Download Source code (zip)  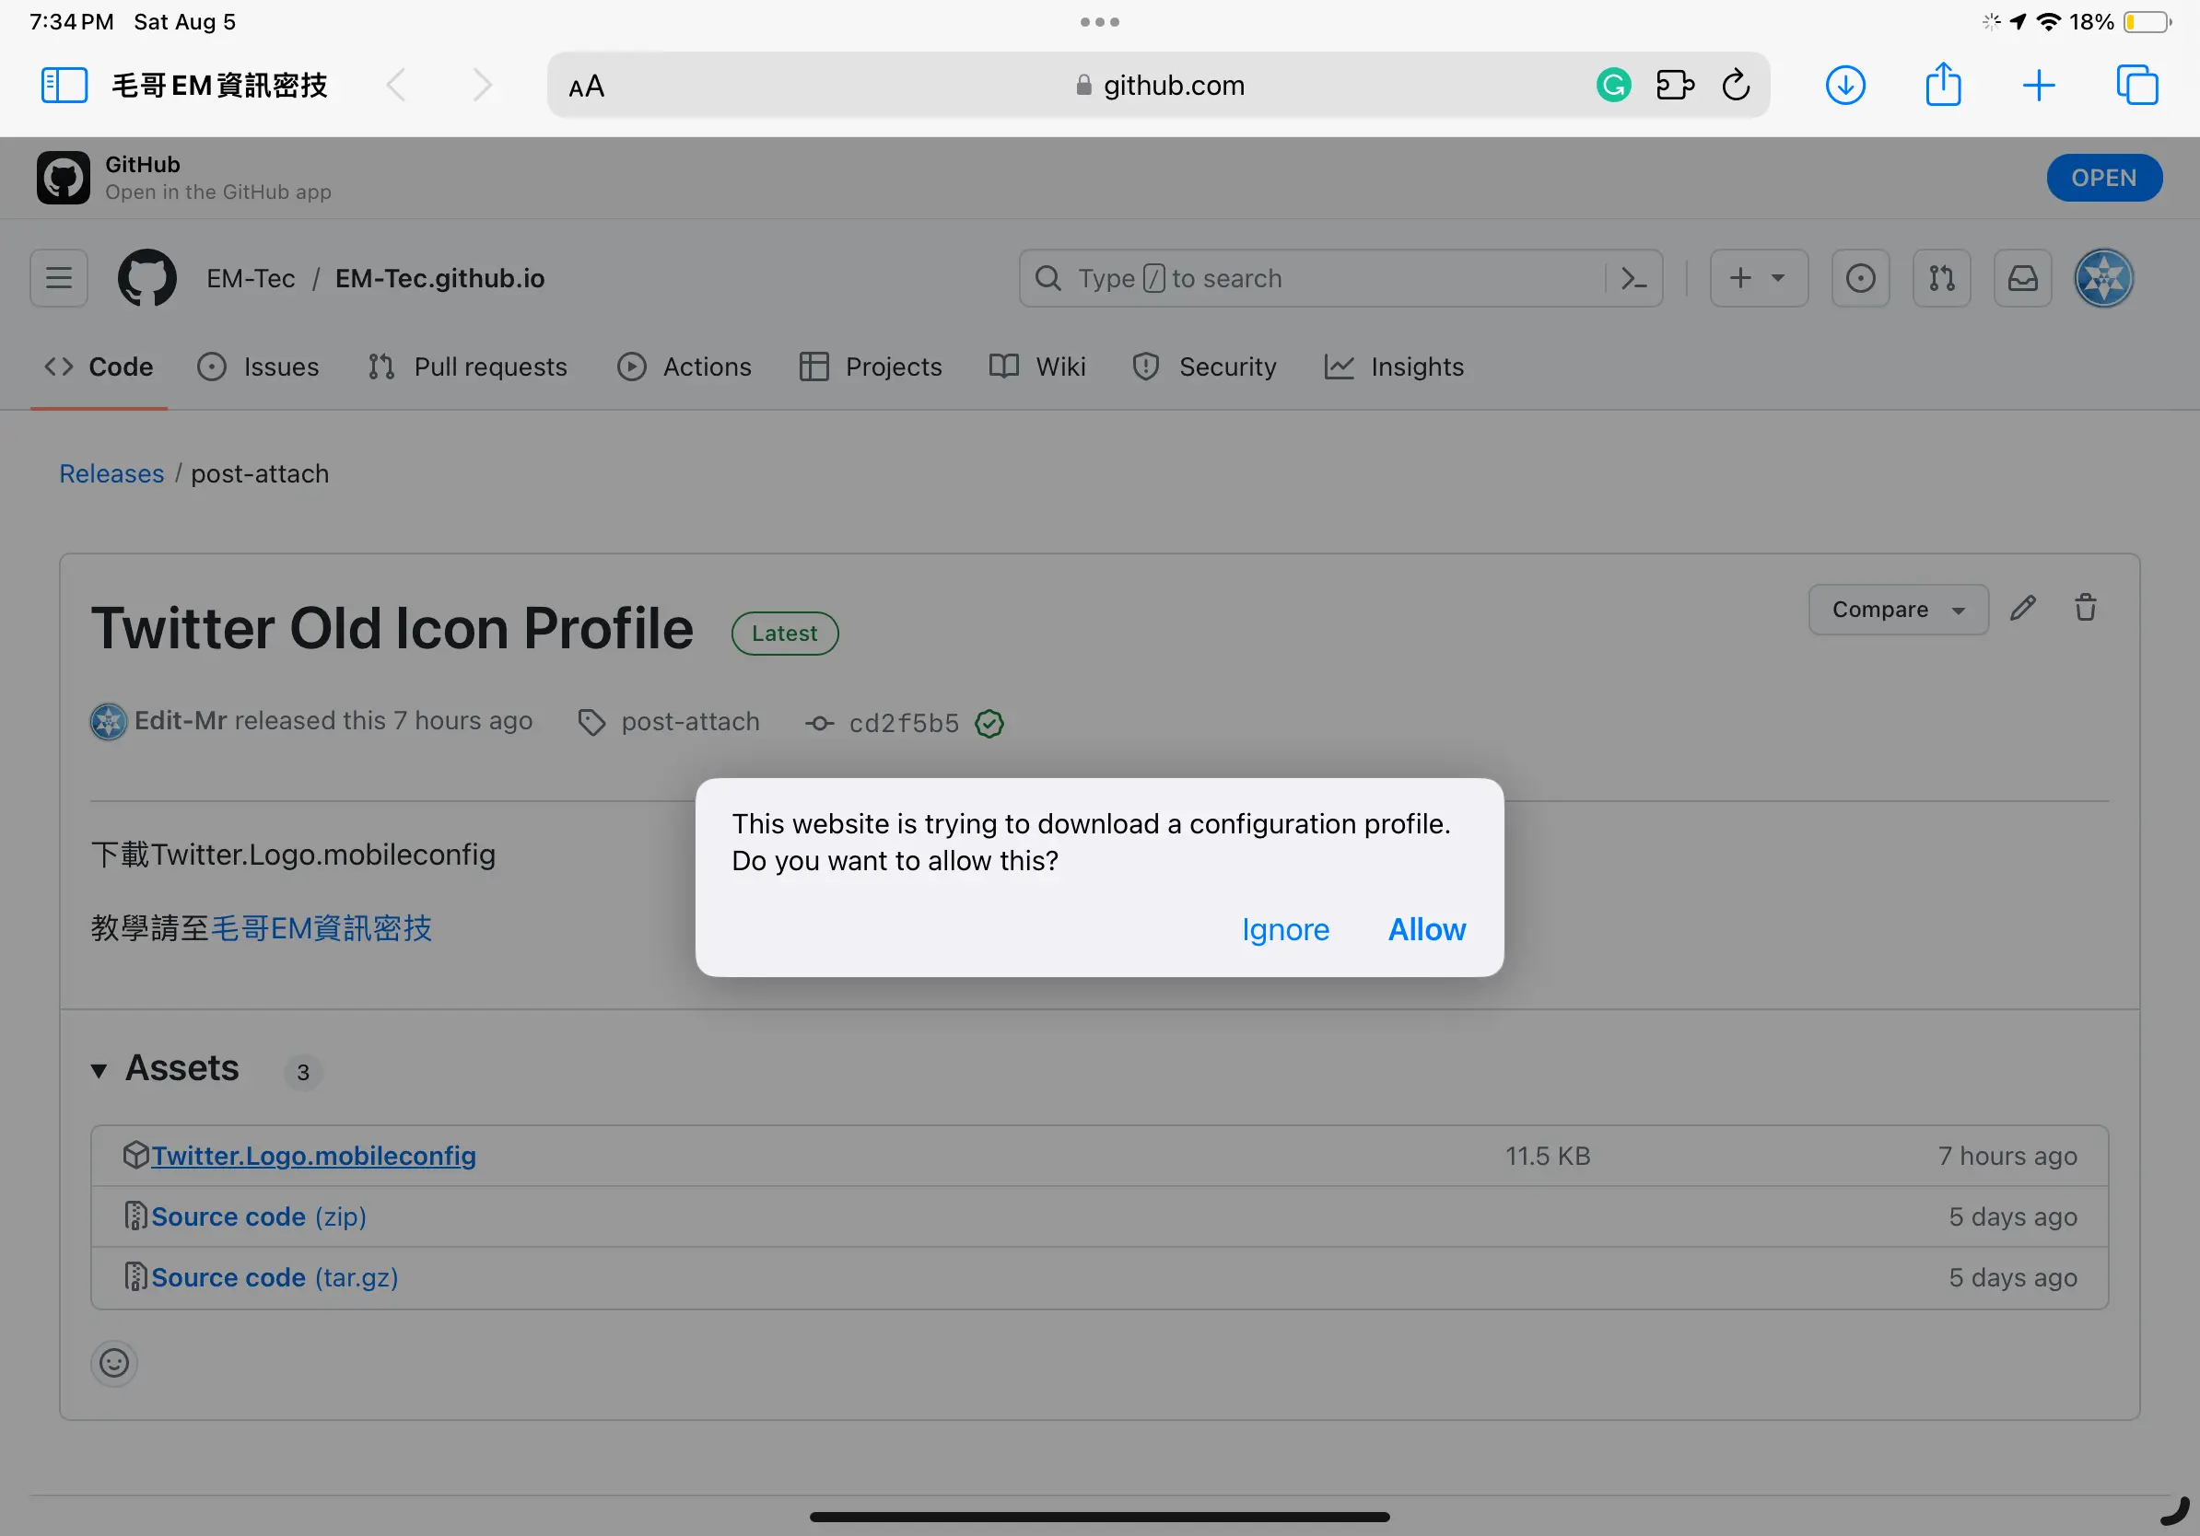(259, 1217)
